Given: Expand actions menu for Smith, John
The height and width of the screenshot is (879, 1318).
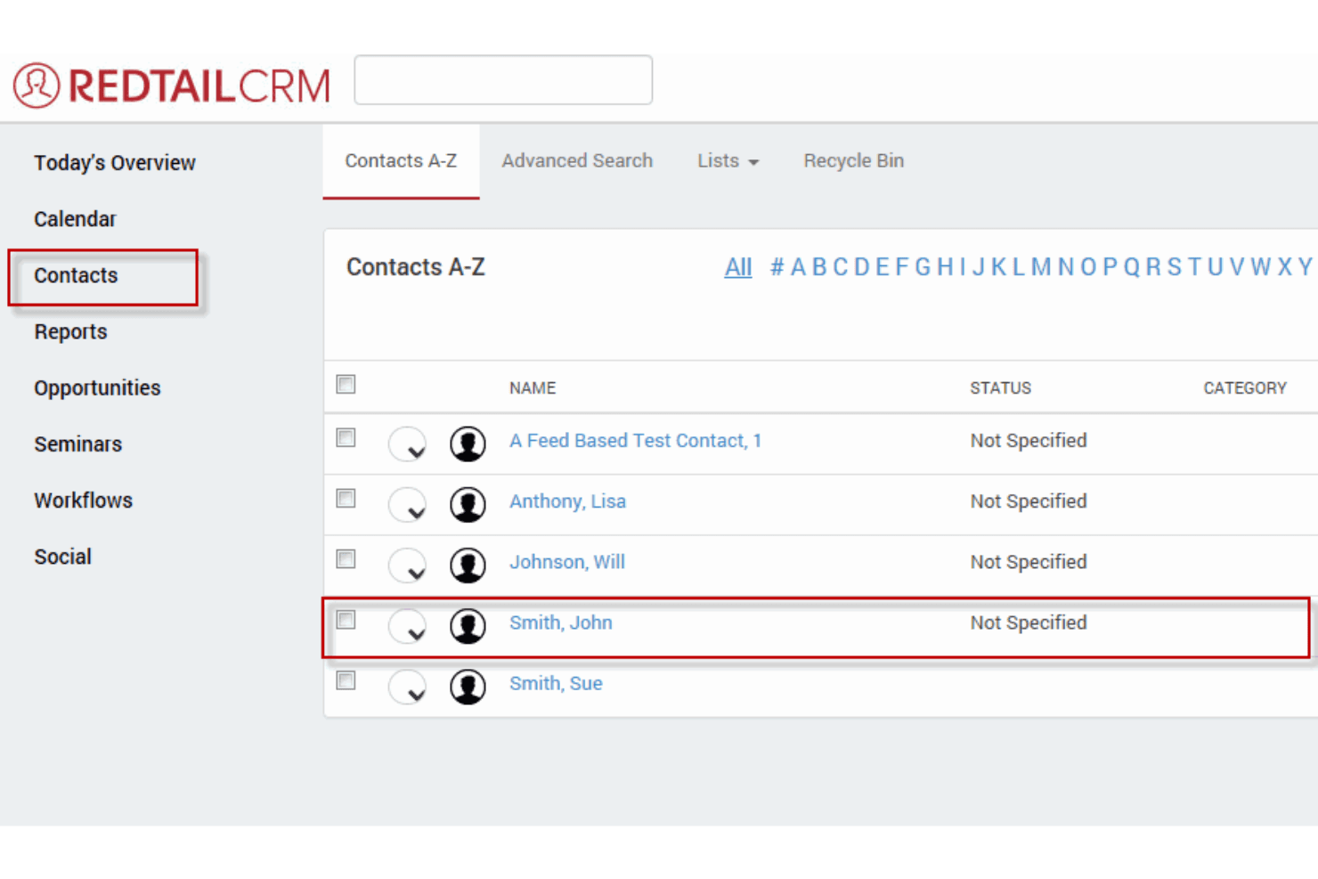Looking at the screenshot, I should [x=407, y=625].
